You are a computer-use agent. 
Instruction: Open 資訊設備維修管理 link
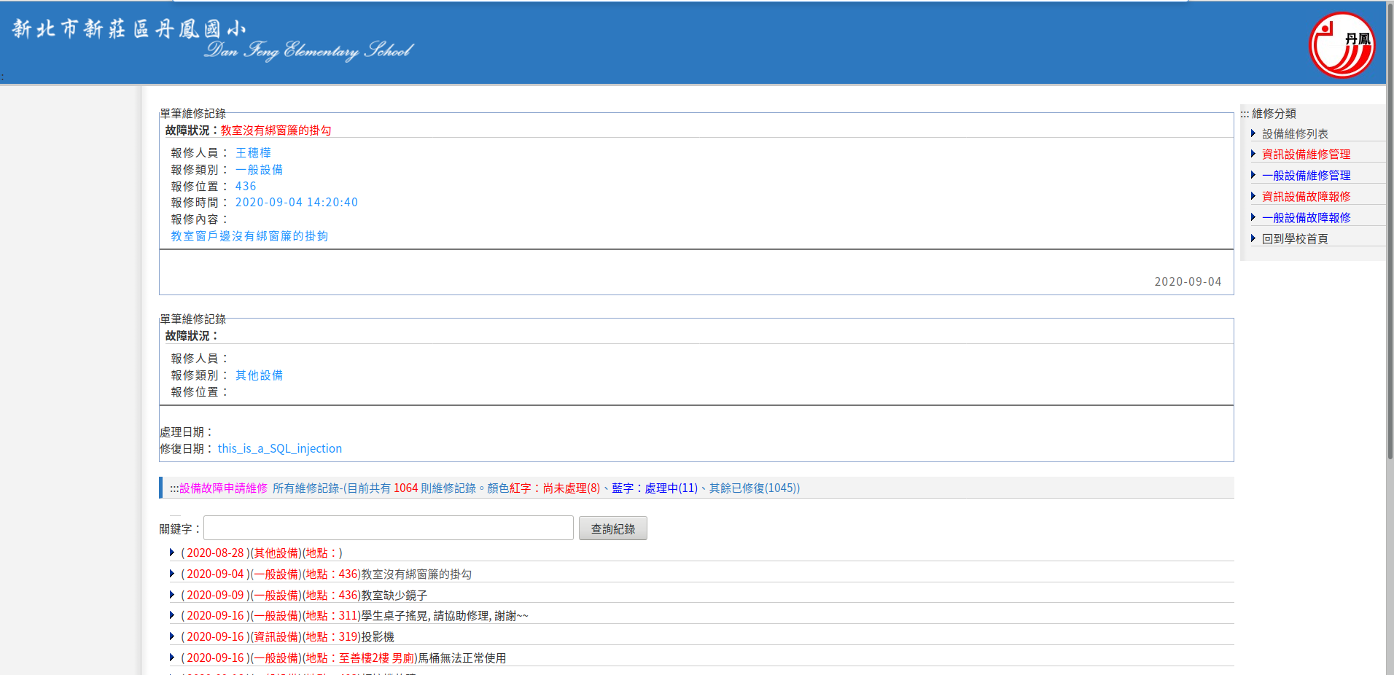pos(1306,155)
